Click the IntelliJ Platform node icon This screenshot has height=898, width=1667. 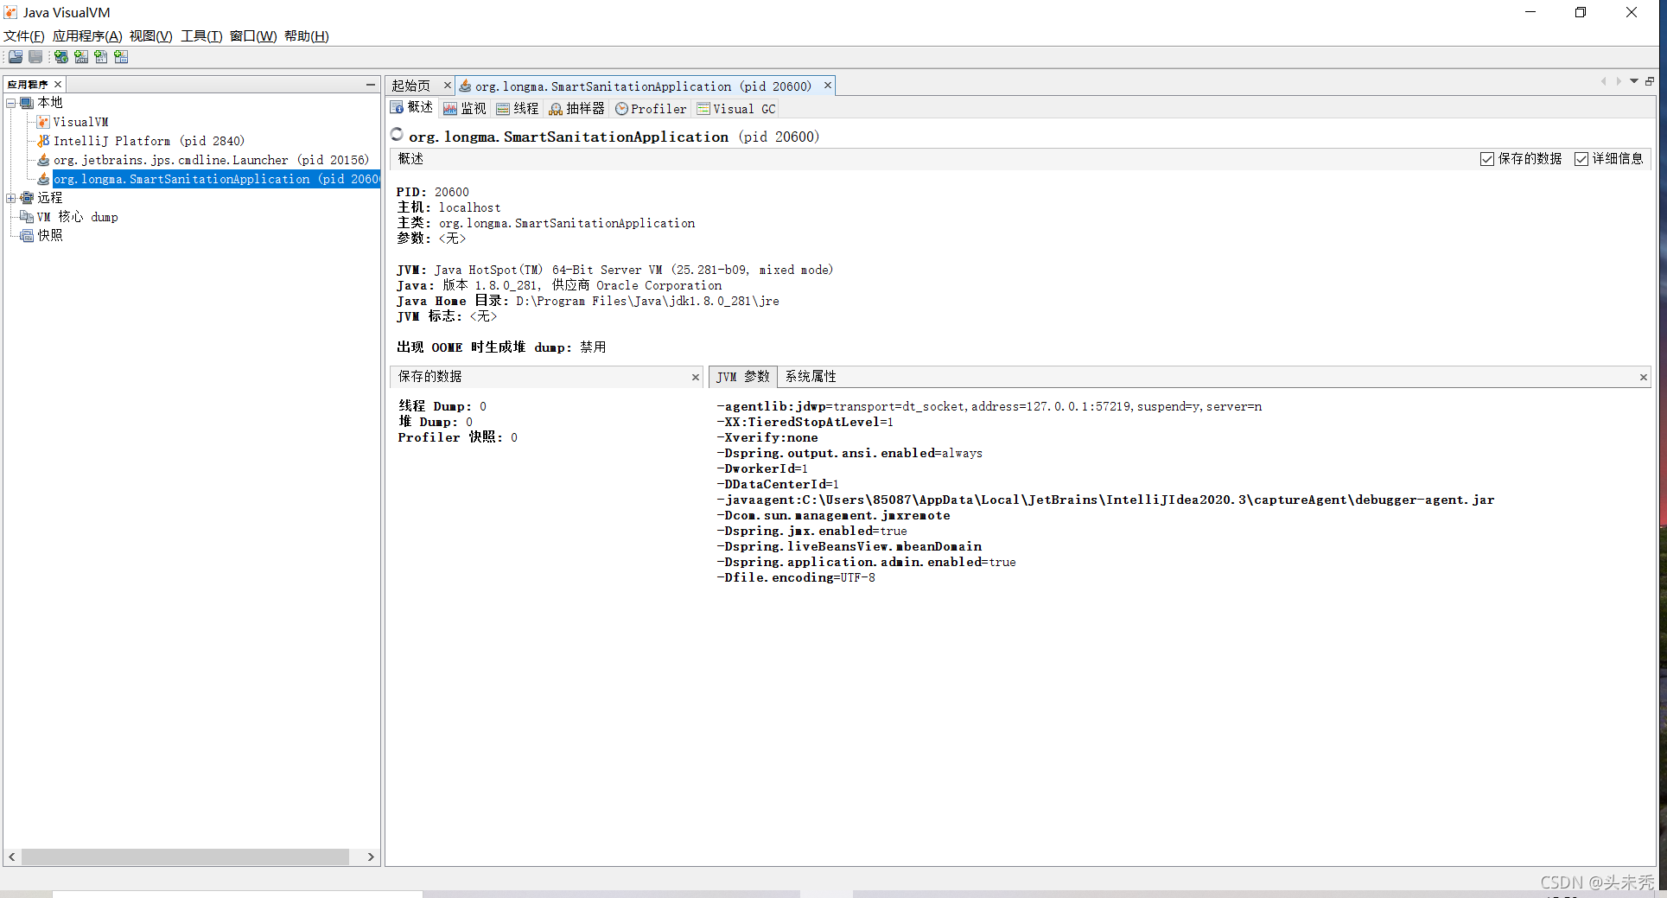point(43,141)
